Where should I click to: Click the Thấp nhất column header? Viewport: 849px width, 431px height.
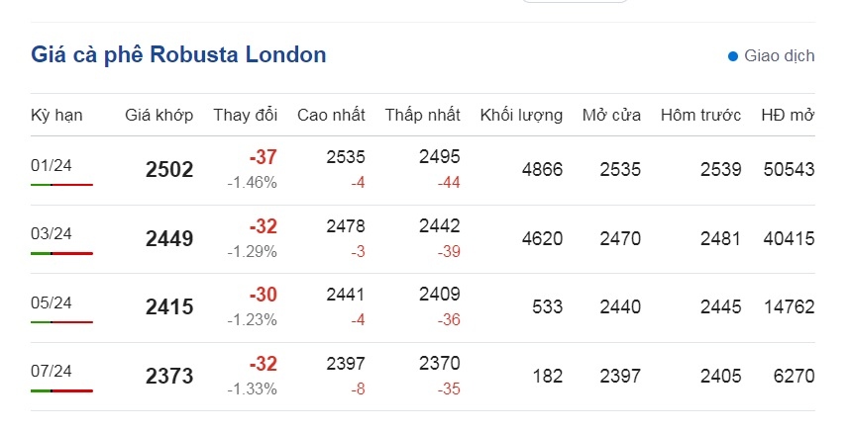(423, 115)
